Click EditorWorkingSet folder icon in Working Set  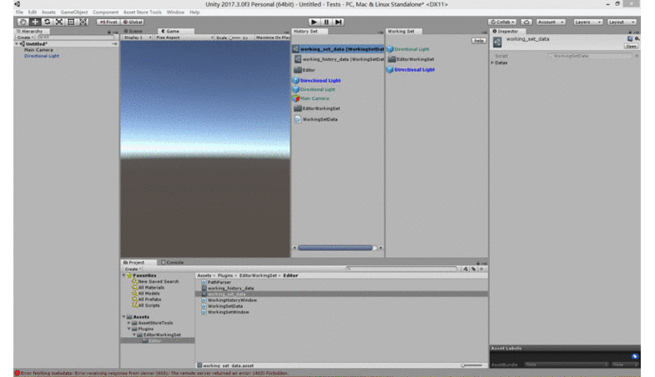[392, 59]
